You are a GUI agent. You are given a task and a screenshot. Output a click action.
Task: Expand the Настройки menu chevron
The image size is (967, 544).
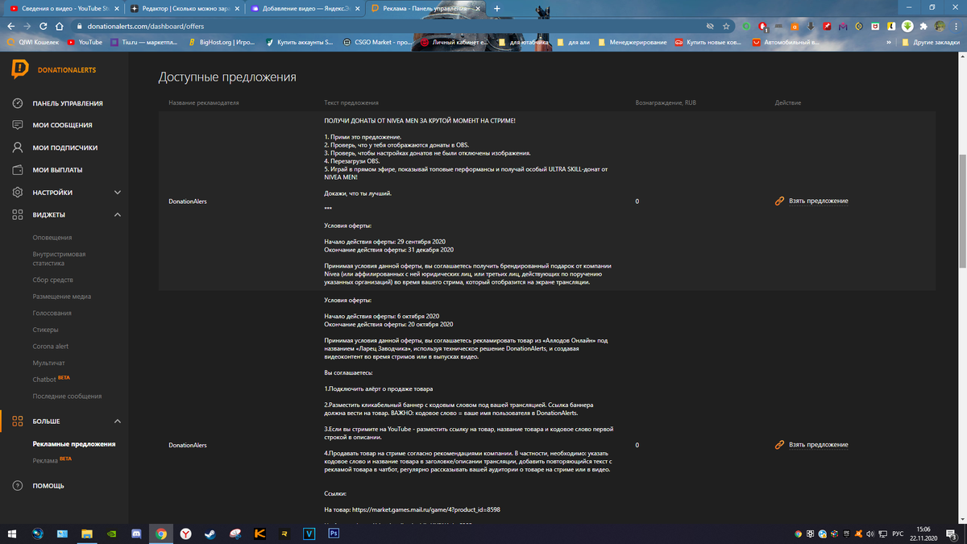pos(118,193)
